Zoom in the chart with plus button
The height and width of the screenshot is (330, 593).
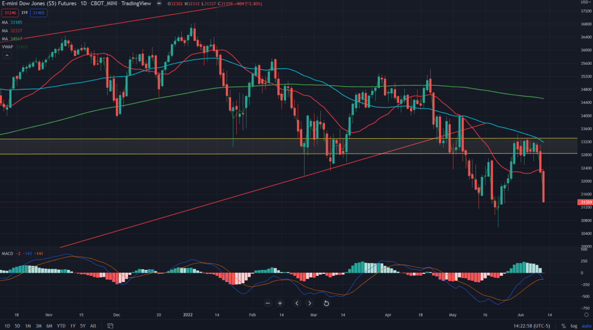tap(280, 303)
